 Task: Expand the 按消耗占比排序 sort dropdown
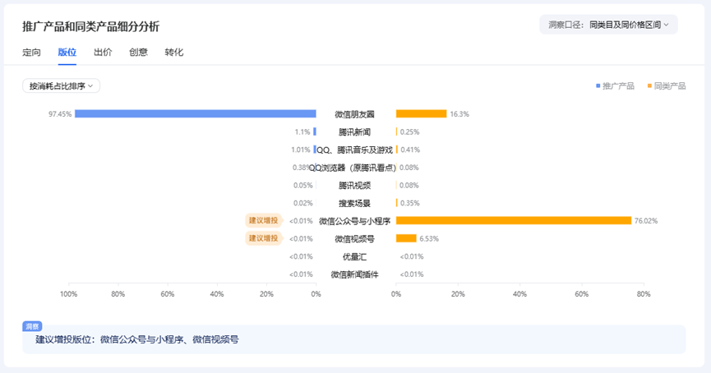61,85
